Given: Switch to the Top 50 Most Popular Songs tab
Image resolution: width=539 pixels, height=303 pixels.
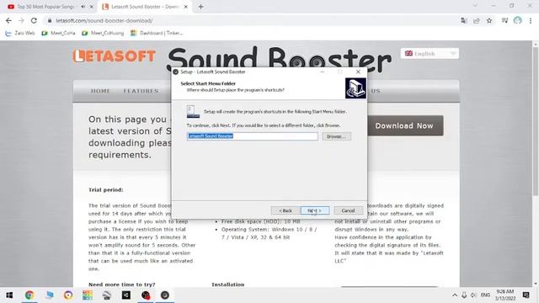Looking at the screenshot, I should [x=45, y=7].
